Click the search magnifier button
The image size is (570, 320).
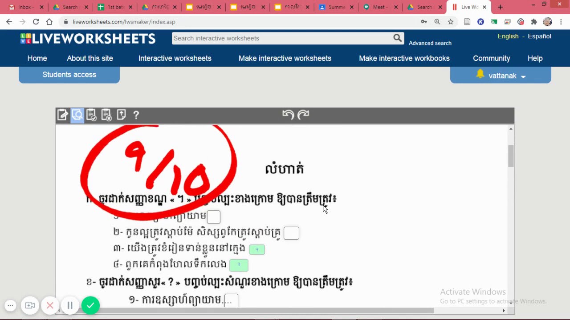click(x=397, y=38)
